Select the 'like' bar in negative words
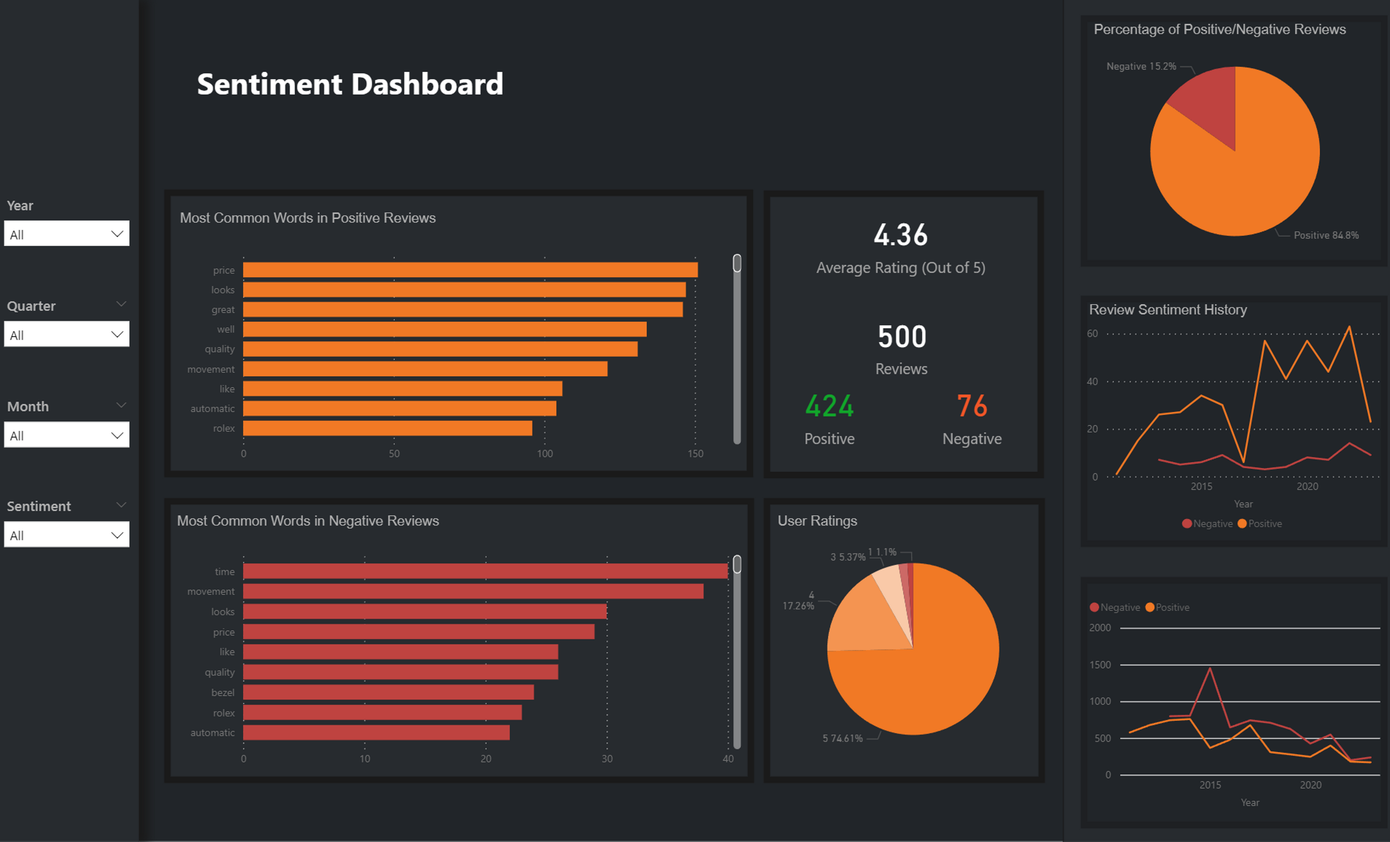 tap(400, 652)
